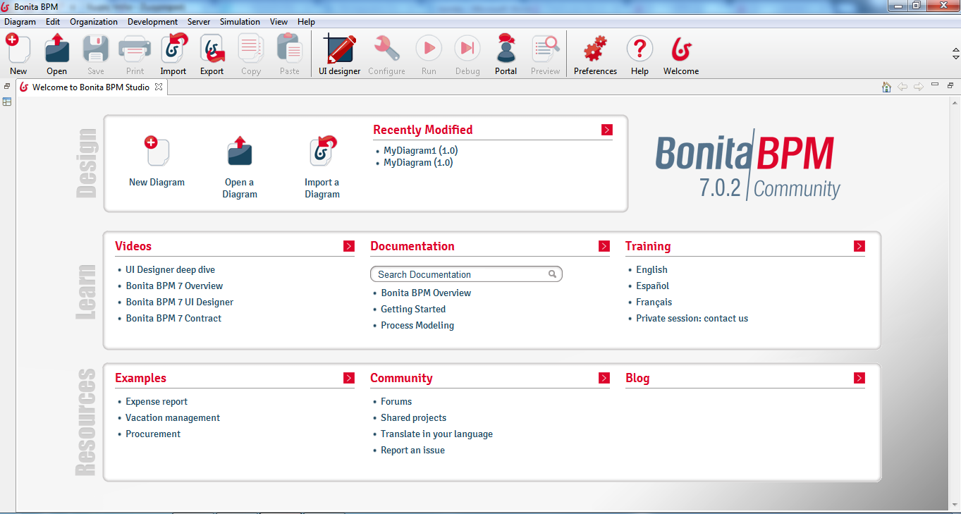This screenshot has height=514, width=961.
Task: Click the restore icon above the left sidebar
Action: click(x=7, y=86)
